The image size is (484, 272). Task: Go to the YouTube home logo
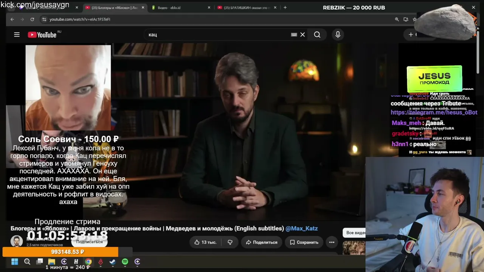42,35
